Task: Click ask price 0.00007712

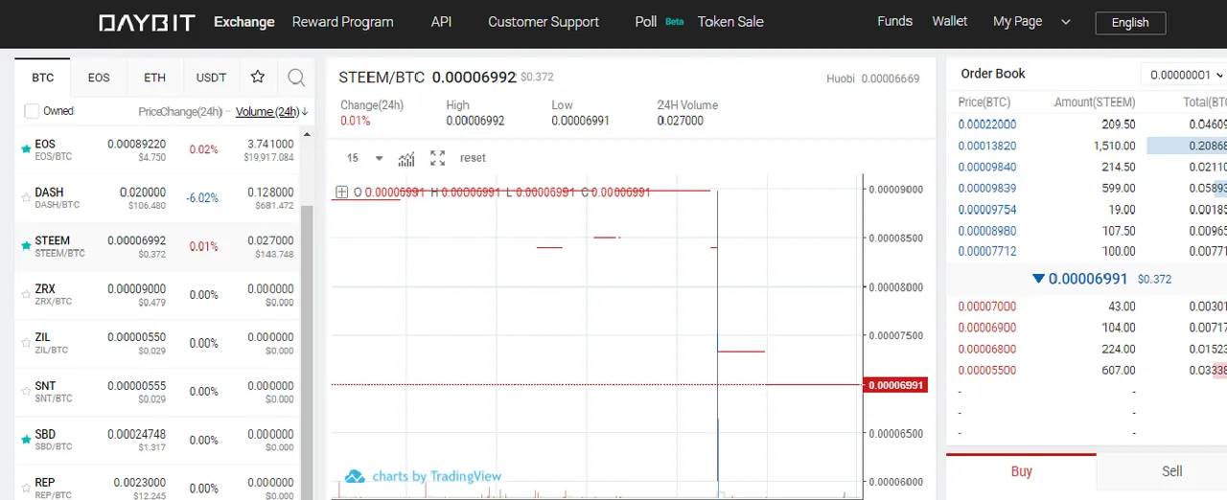Action: [x=987, y=251]
